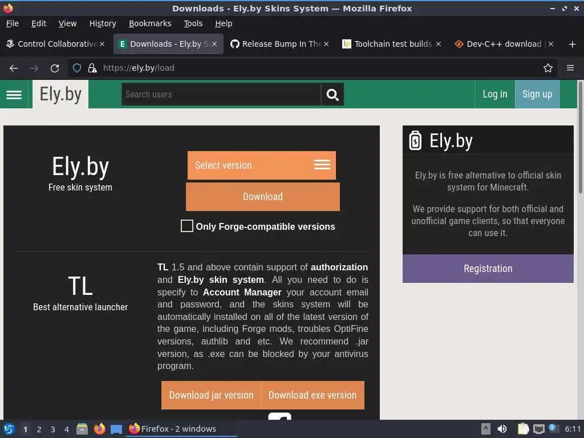Viewport: 584px width, 438px height.
Task: Click the Ely.by skin icon in sidebar card
Action: click(415, 141)
